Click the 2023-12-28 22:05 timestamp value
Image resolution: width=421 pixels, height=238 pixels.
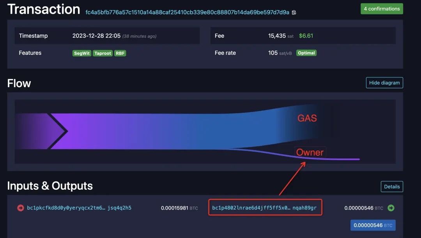pos(96,36)
